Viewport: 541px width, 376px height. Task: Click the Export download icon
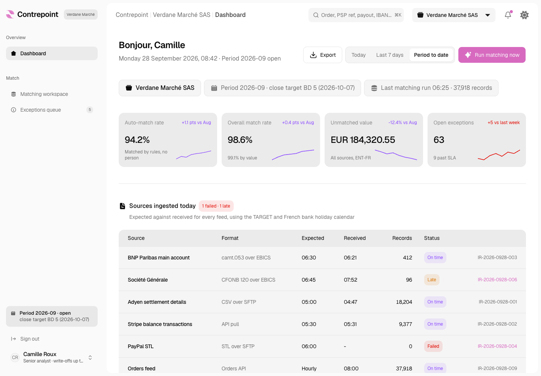coord(313,55)
